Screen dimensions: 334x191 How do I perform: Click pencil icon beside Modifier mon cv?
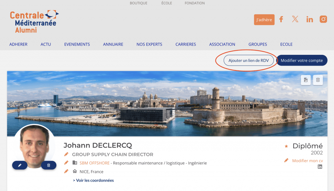coord(286,160)
